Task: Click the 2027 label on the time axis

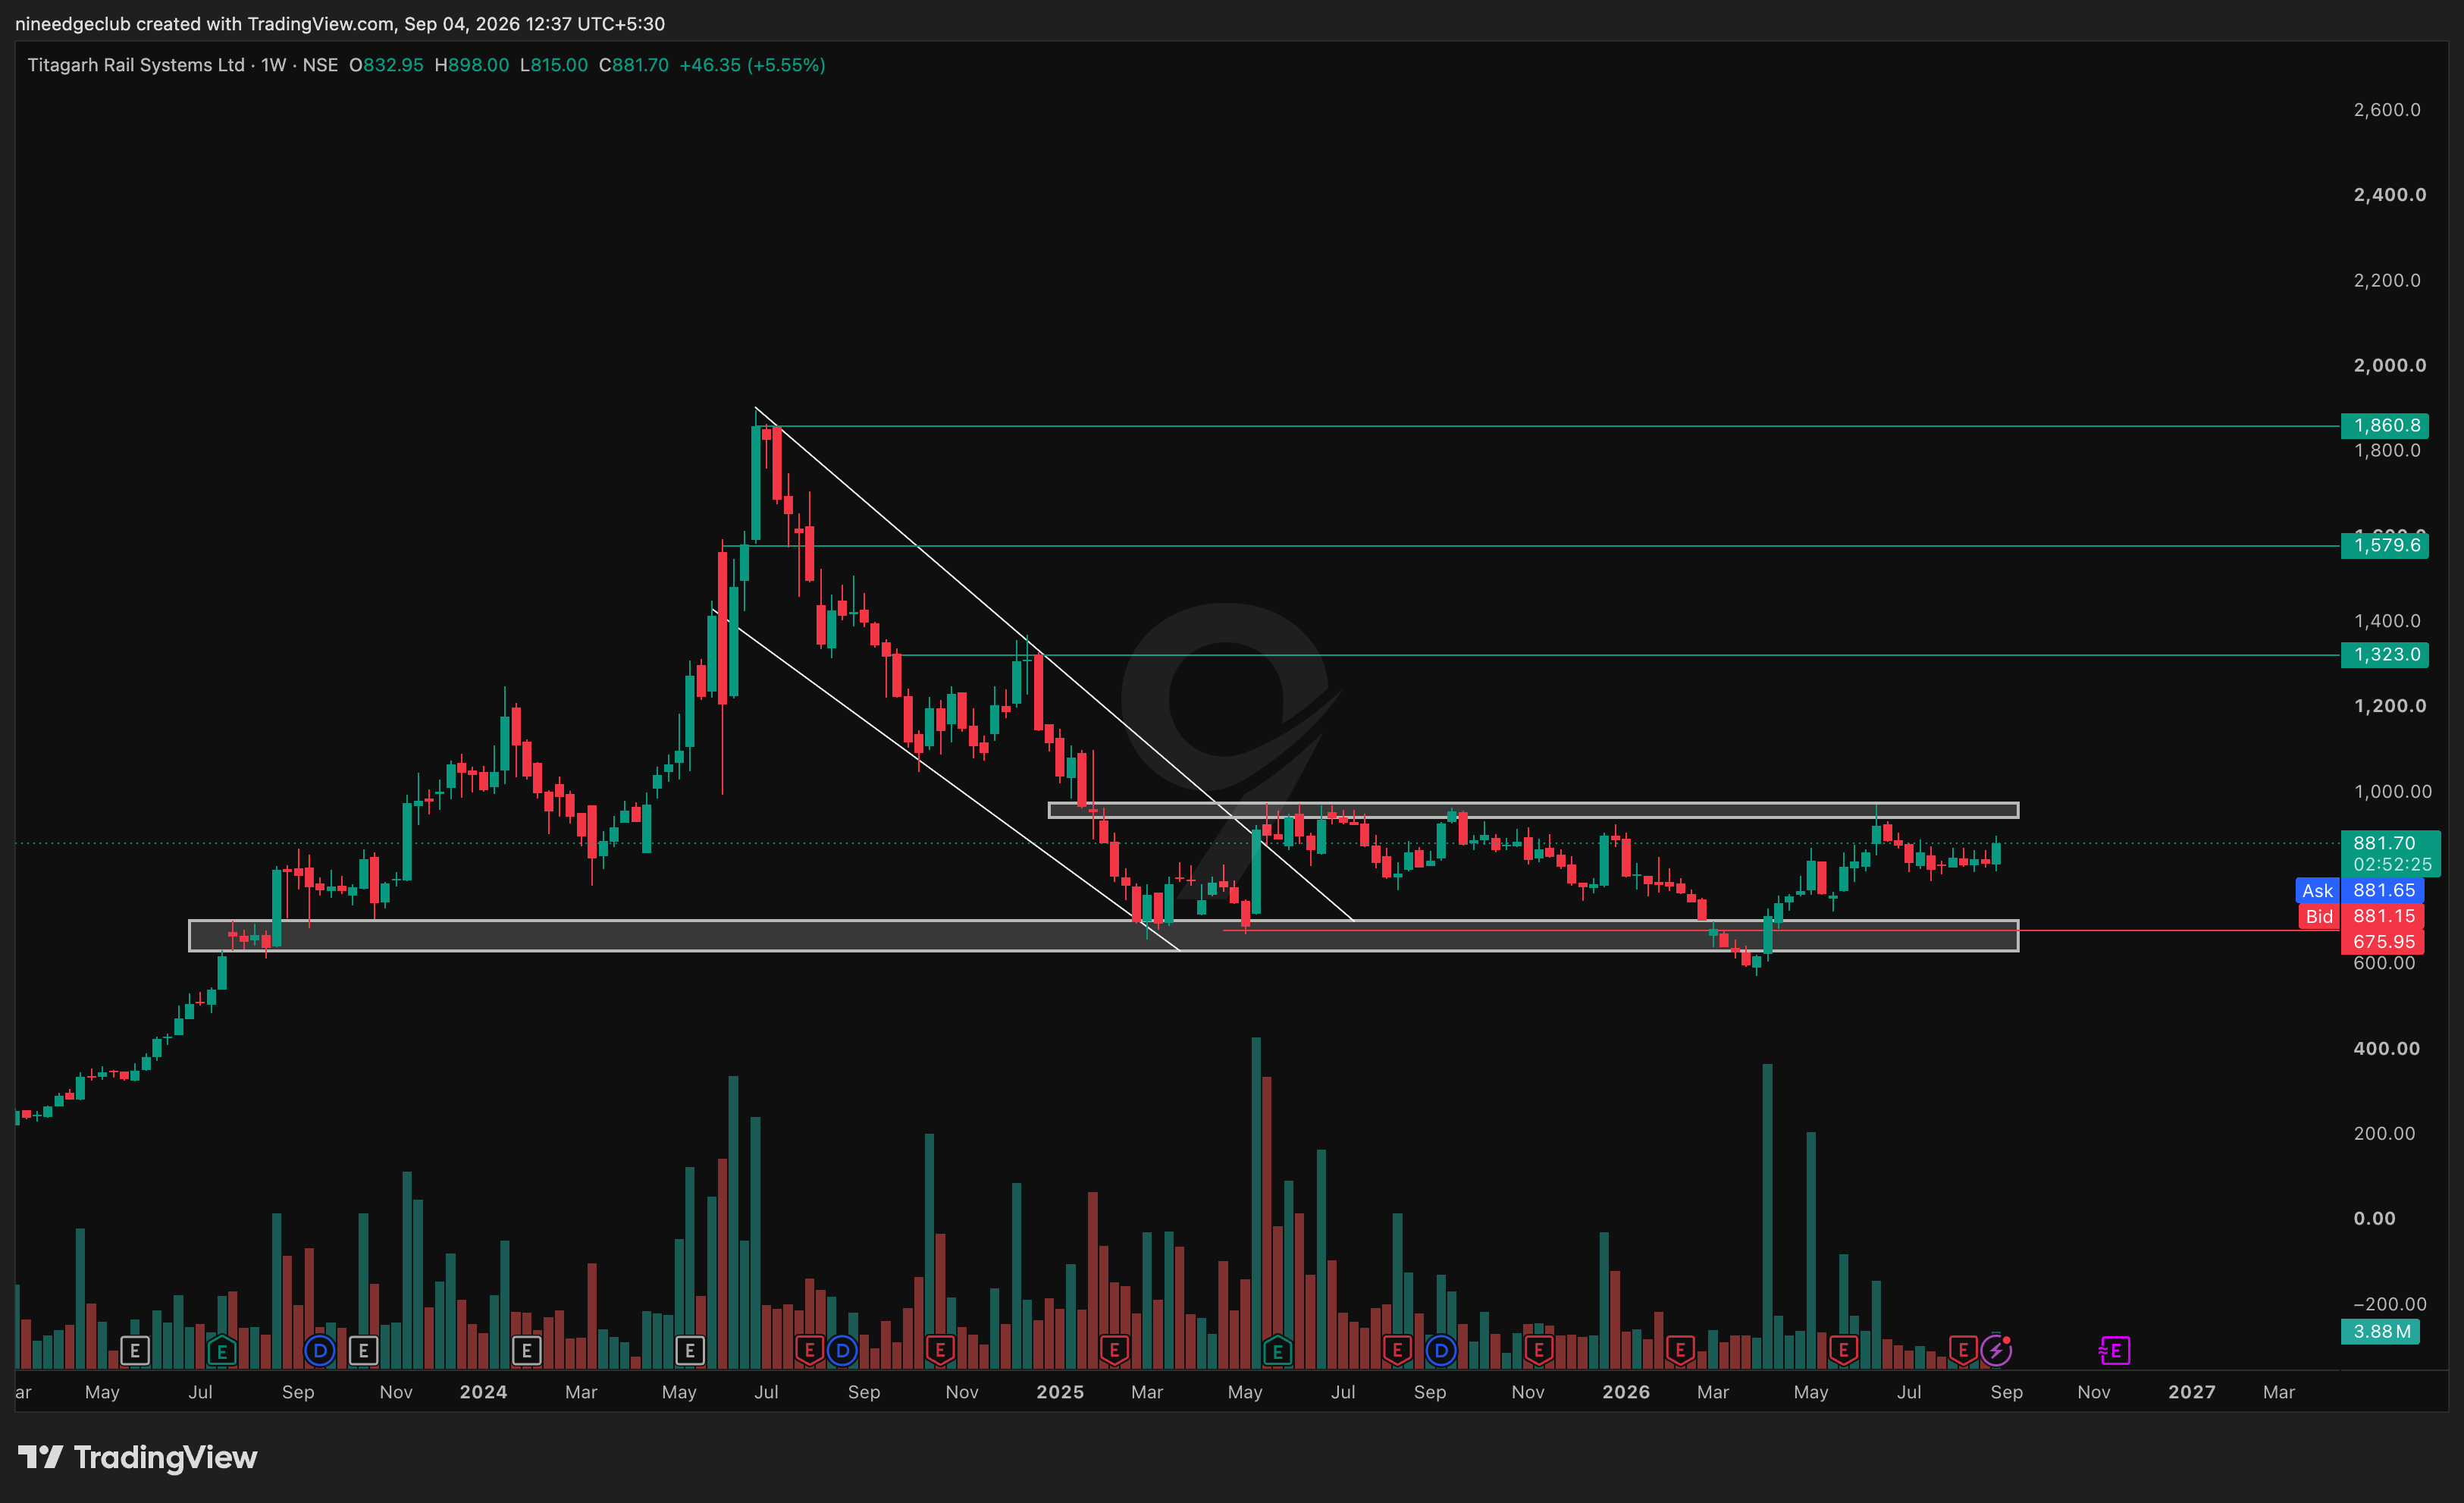Action: tap(2192, 1392)
